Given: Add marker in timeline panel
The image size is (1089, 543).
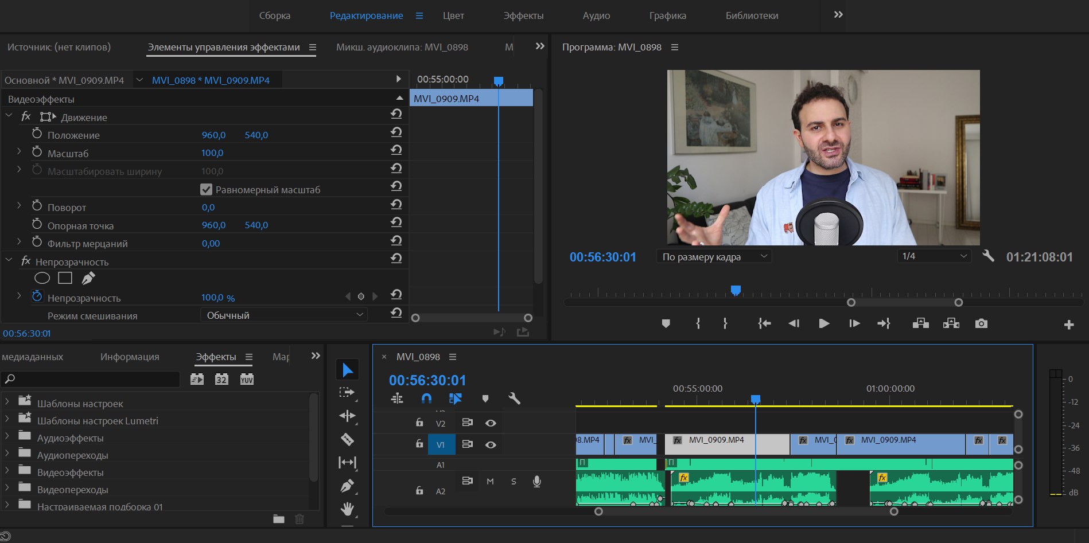Looking at the screenshot, I should click(x=485, y=399).
